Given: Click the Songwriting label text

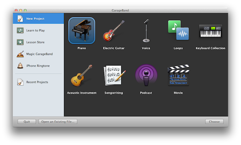Looking at the screenshot, I should pyautogui.click(x=114, y=93).
